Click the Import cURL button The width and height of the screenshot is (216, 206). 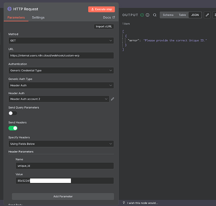pyautogui.click(x=104, y=26)
